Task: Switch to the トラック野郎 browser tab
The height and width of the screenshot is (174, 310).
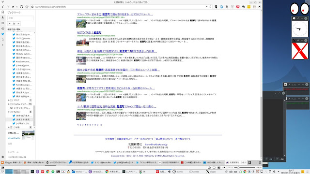Action: click(146, 162)
